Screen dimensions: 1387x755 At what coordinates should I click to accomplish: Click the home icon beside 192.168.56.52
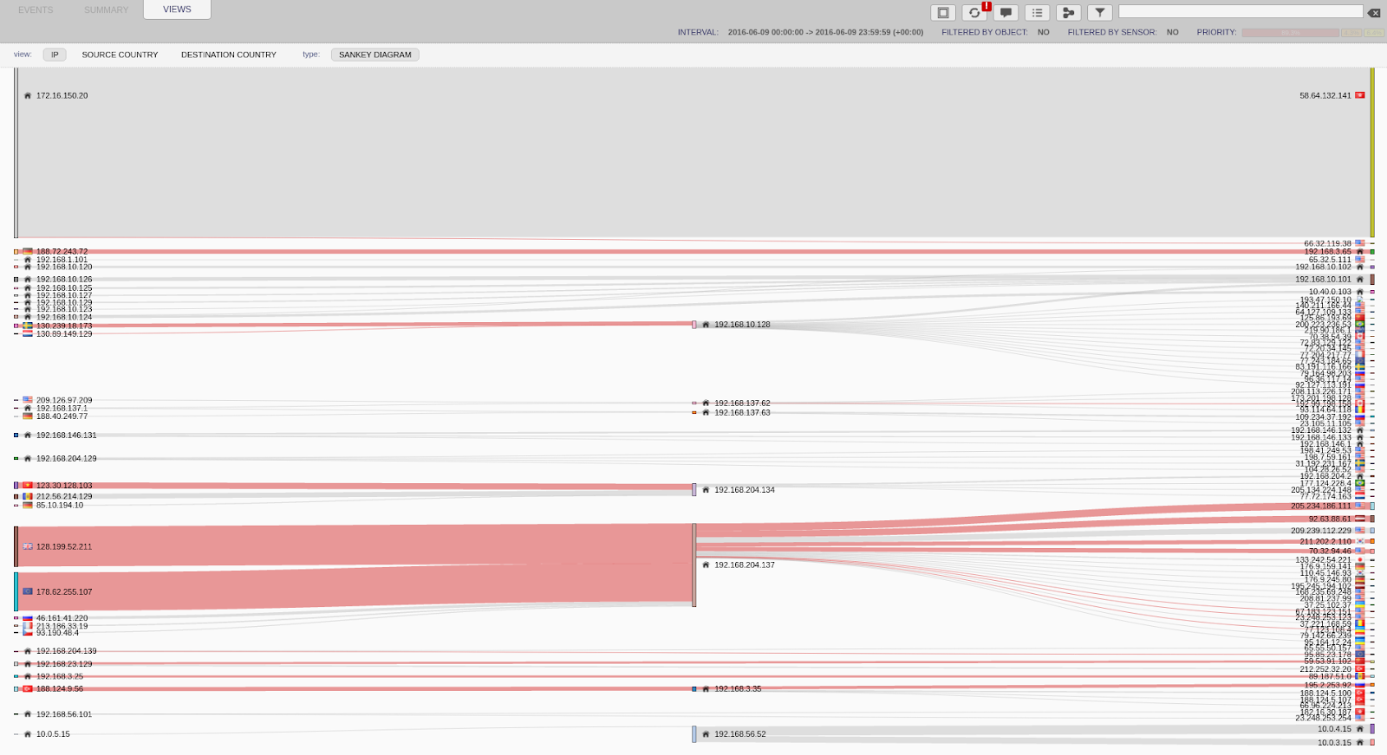(x=706, y=733)
